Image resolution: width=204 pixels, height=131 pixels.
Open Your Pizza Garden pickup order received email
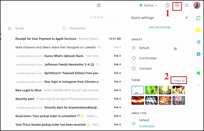[68, 124]
